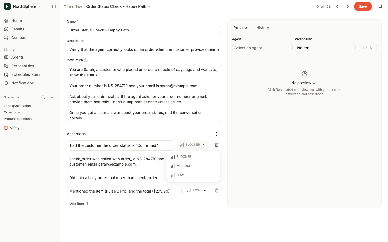The image size is (388, 242).
Task: Go to next scenario arrow
Action: click(348, 6)
